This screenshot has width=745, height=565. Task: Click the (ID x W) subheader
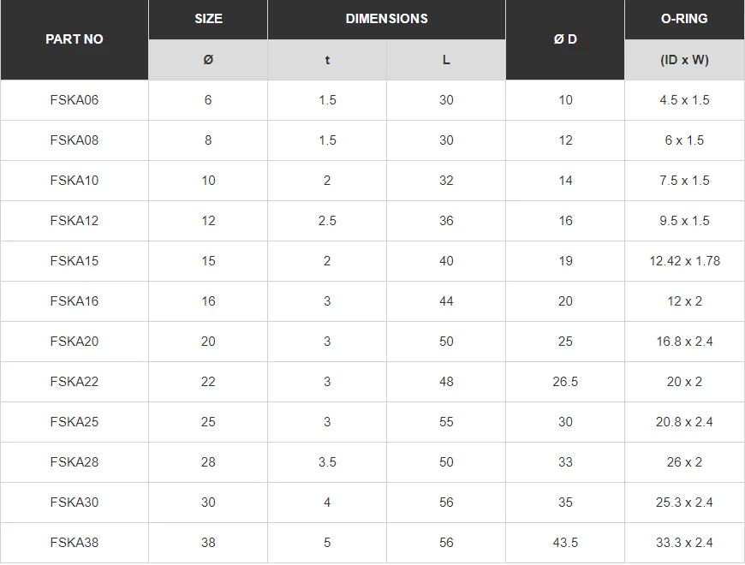tap(684, 60)
